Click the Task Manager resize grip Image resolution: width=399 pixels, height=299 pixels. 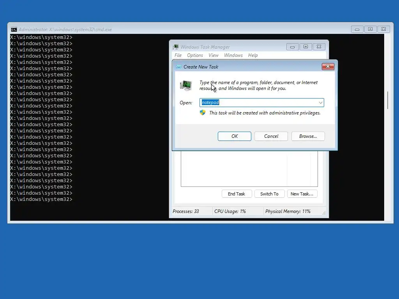point(324,213)
